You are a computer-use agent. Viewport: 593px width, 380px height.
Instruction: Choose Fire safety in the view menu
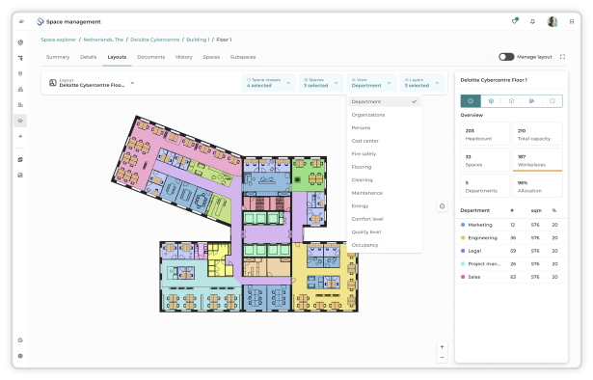384,154
